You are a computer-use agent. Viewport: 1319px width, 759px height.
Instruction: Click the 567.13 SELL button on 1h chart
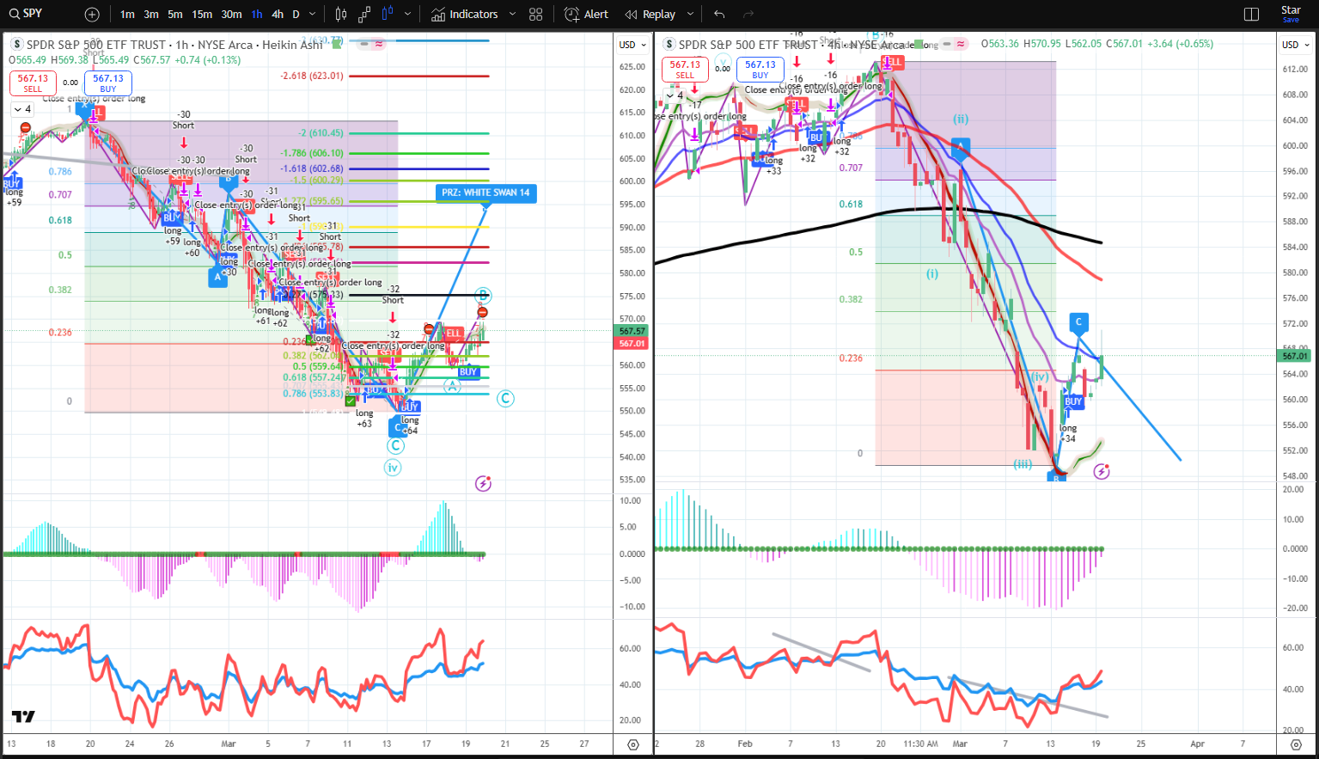[33, 83]
